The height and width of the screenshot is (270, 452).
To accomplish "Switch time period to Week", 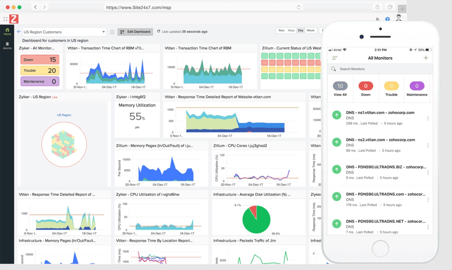I will point(310,30).
